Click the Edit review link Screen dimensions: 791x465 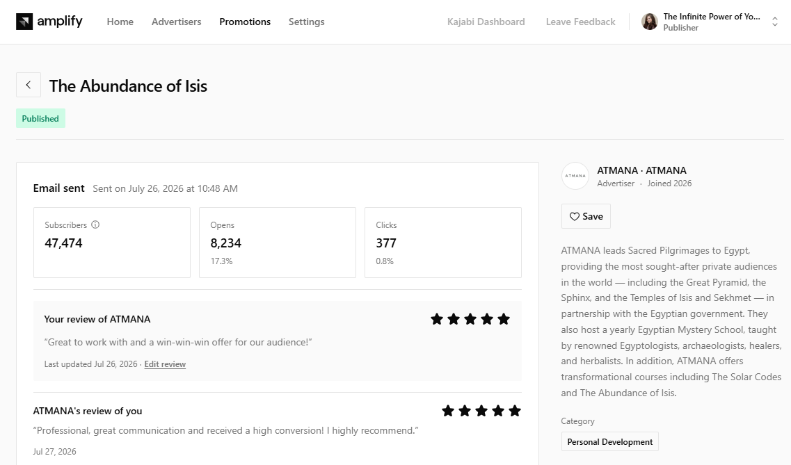point(165,364)
